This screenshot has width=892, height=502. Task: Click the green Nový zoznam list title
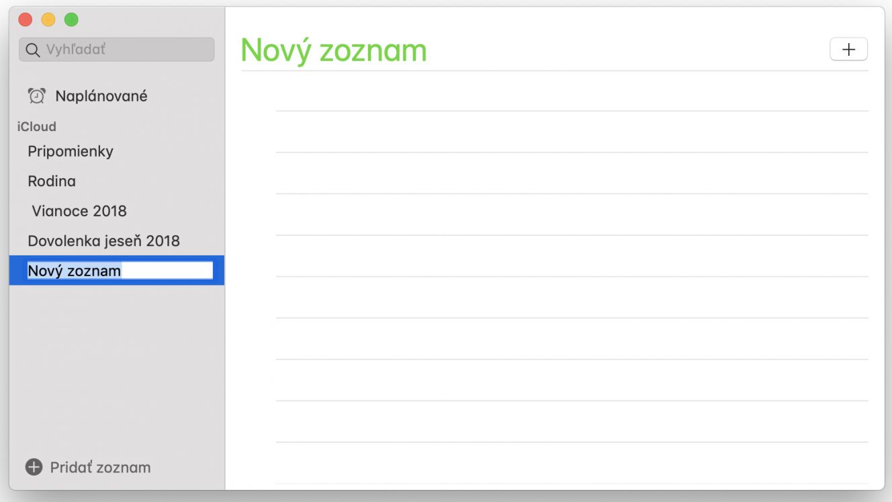[x=334, y=50]
